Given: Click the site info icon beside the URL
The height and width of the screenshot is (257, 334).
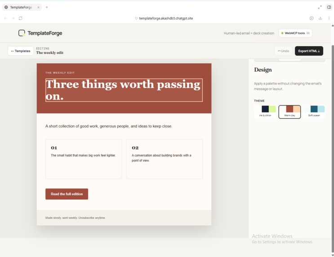Looking at the screenshot, I should click(136, 18).
